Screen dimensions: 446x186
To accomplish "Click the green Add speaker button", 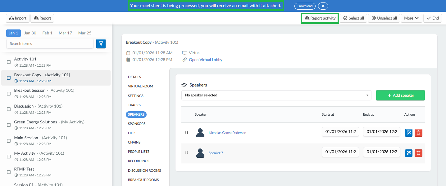I will pos(400,95).
